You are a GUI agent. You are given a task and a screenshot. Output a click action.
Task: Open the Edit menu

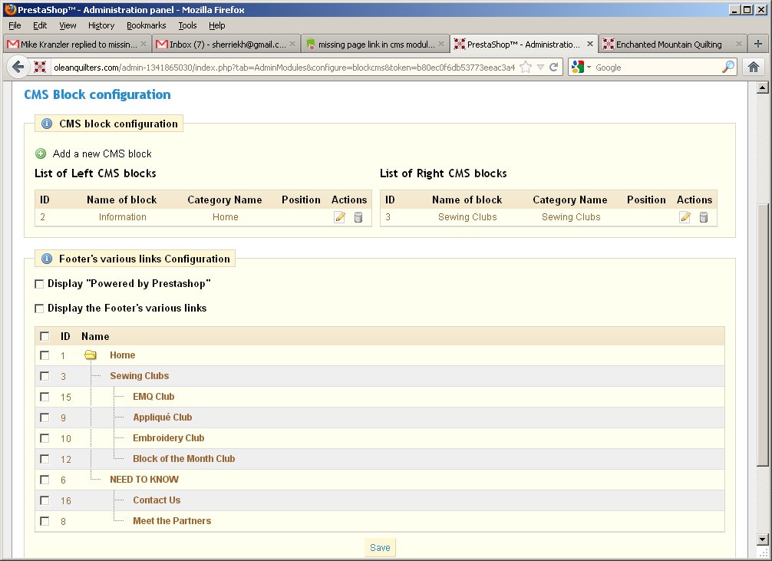click(40, 25)
